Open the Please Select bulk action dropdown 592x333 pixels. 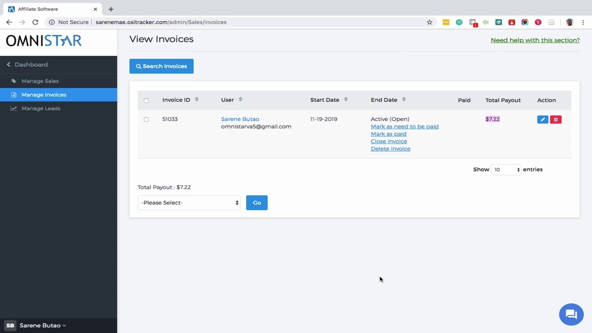pos(189,203)
